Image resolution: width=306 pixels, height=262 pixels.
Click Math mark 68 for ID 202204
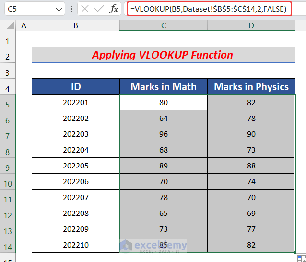click(x=164, y=150)
